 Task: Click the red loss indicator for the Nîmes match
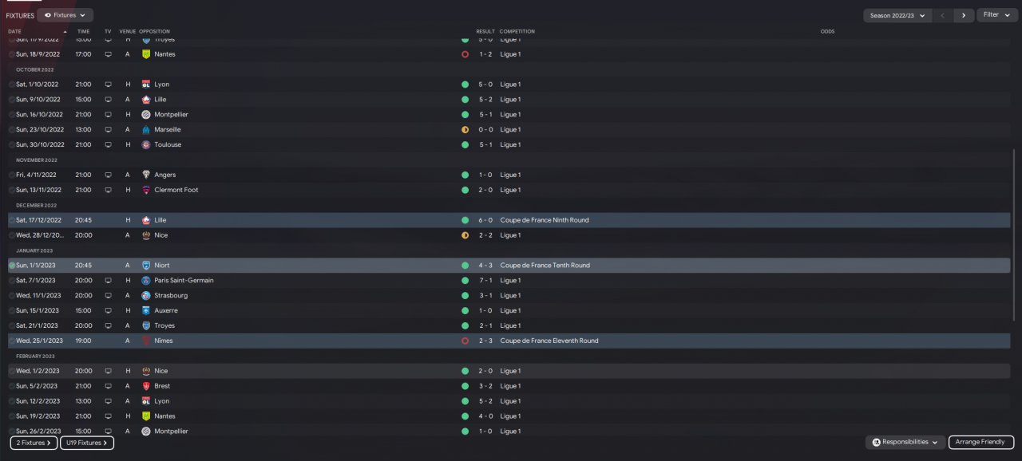click(x=465, y=341)
